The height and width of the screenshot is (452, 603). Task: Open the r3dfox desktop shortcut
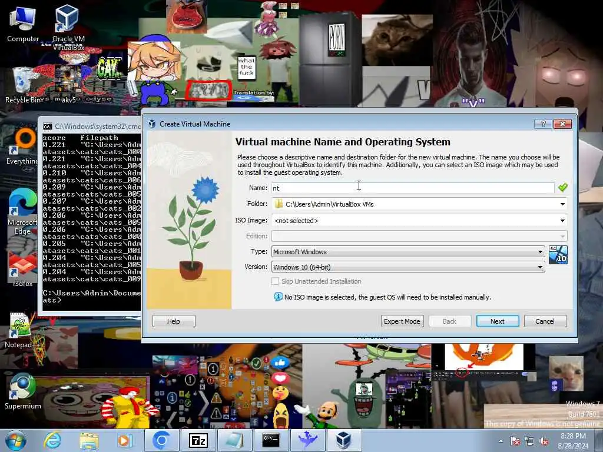[x=22, y=269]
